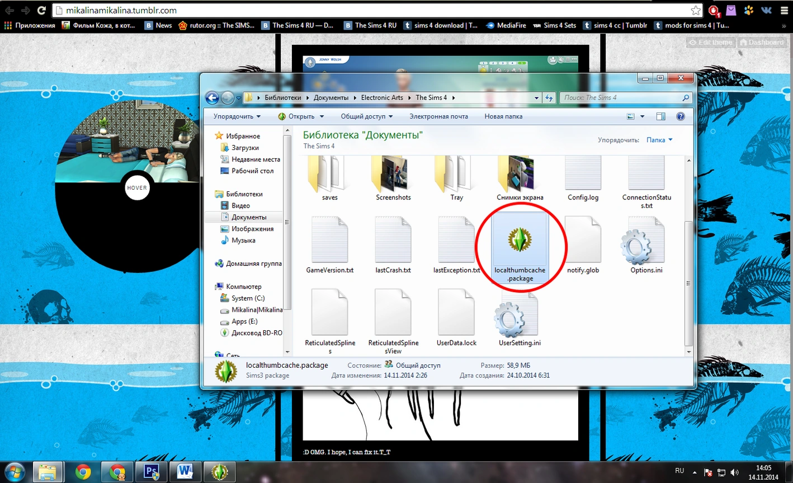Change arrangement via Папка dropdown
793x483 pixels.
tap(659, 140)
